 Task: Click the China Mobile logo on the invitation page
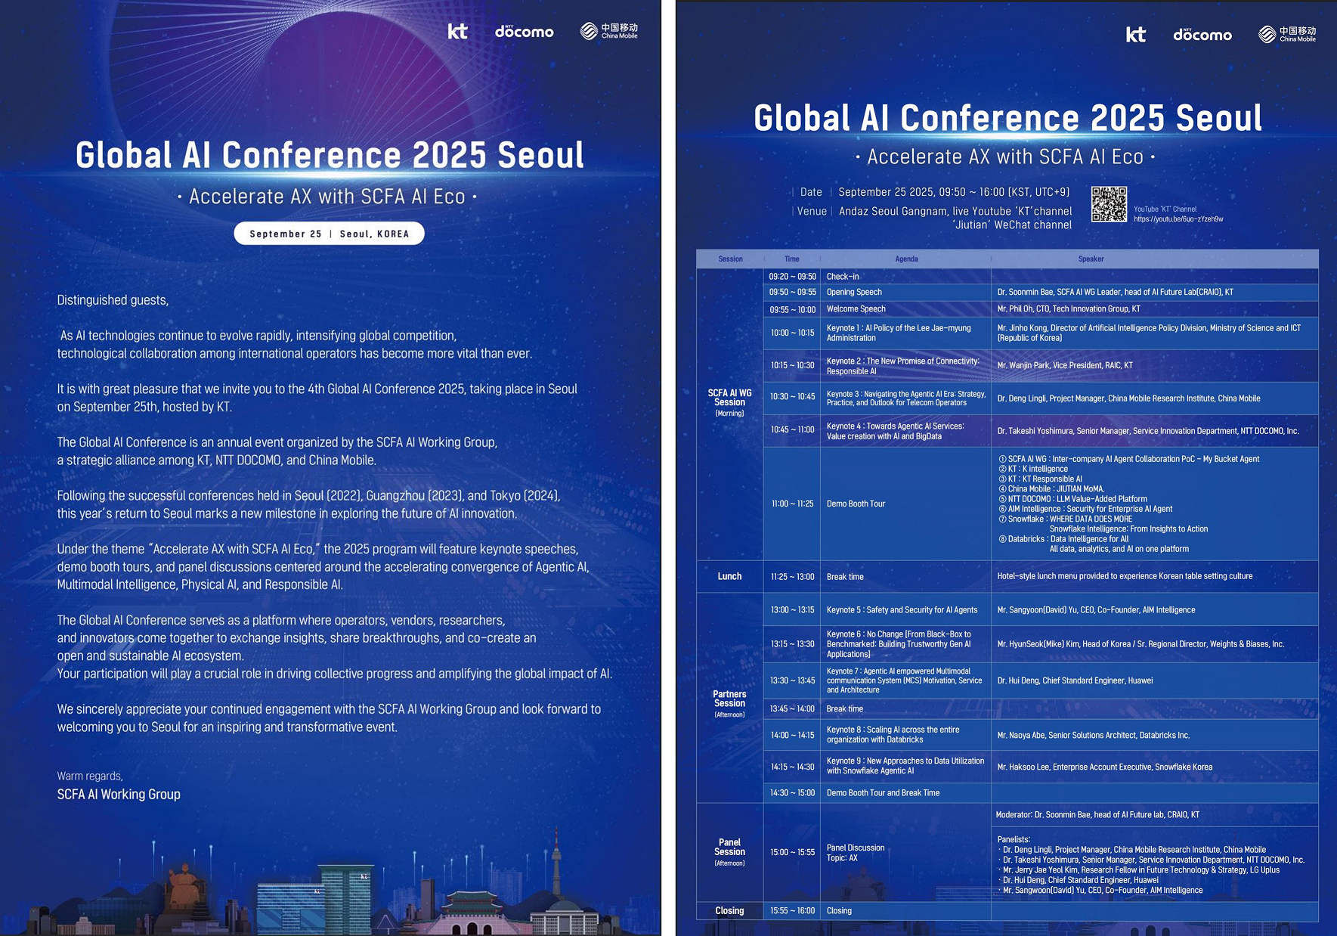pyautogui.click(x=609, y=31)
